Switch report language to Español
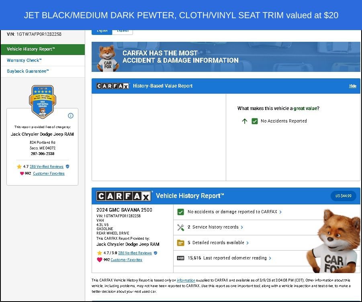 (x=123, y=31)
